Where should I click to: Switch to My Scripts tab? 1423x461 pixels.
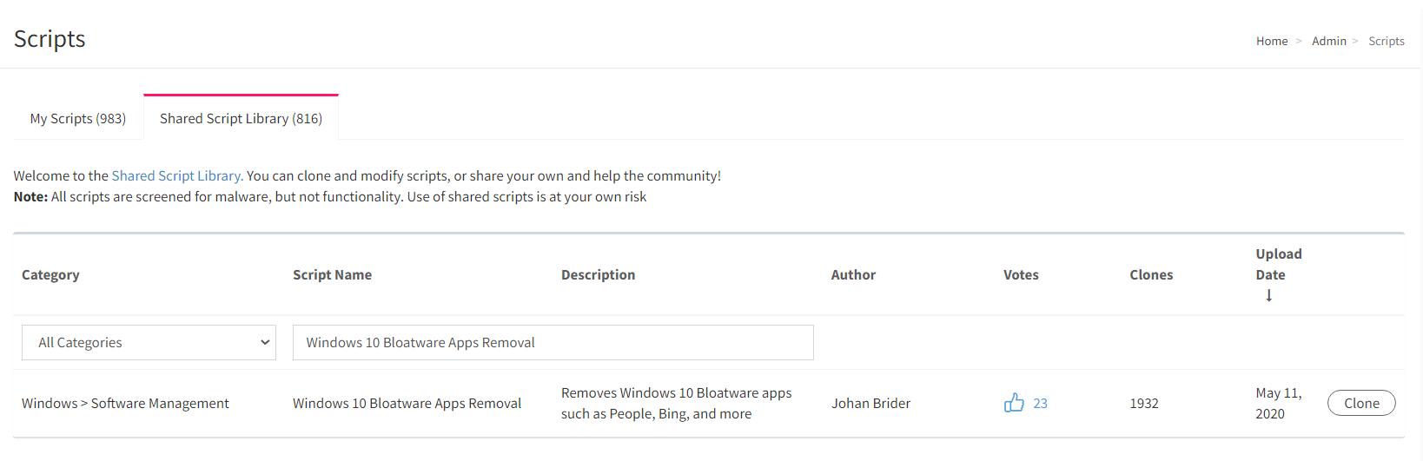[x=78, y=118]
